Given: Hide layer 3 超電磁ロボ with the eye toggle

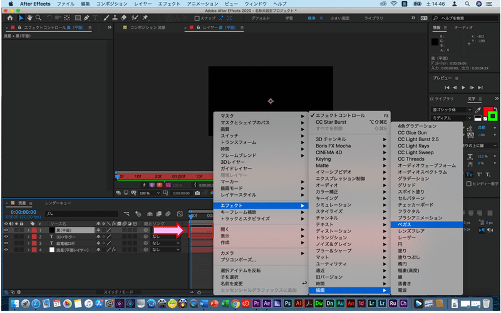Looking at the screenshot, I should tap(6, 243).
